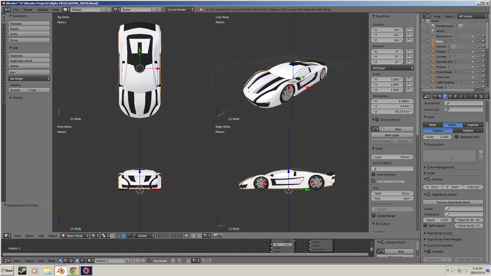491x276 pixels.
Task: Open the Global orientation dropdown
Action: coord(146,236)
